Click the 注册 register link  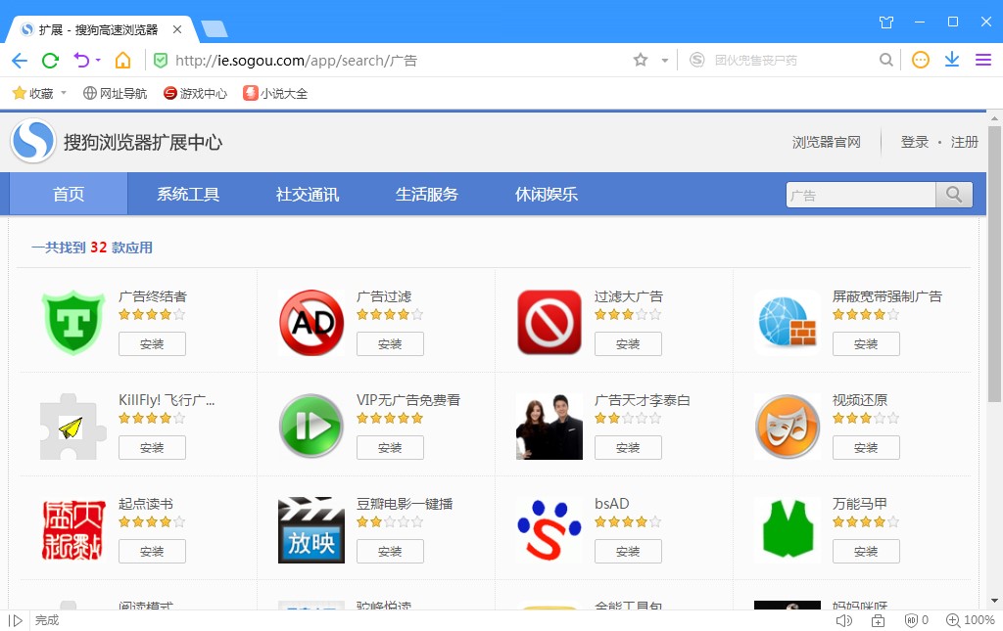(964, 142)
